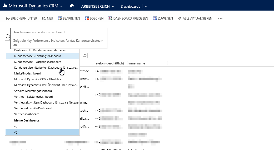Click DASHBOARD FREIGEBEN command
274x150 pixels.
point(128,18)
